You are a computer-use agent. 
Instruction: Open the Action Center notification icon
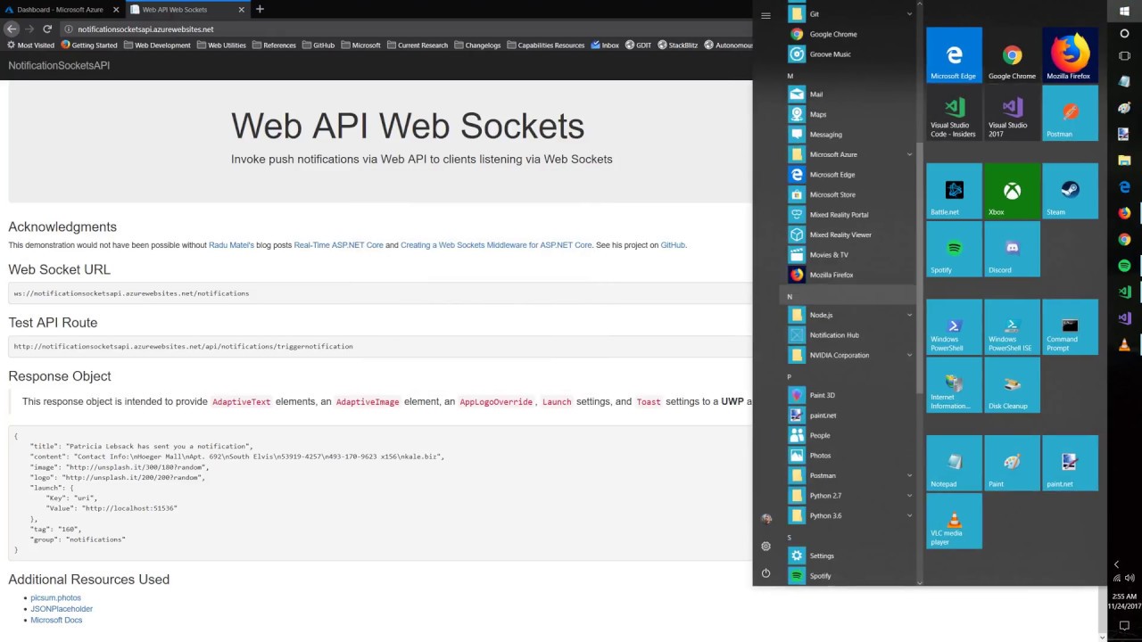1124,626
